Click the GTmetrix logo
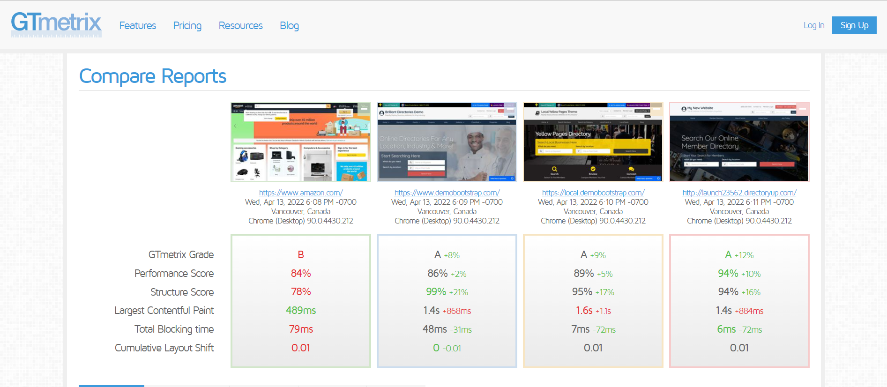887x387 pixels. click(x=56, y=24)
